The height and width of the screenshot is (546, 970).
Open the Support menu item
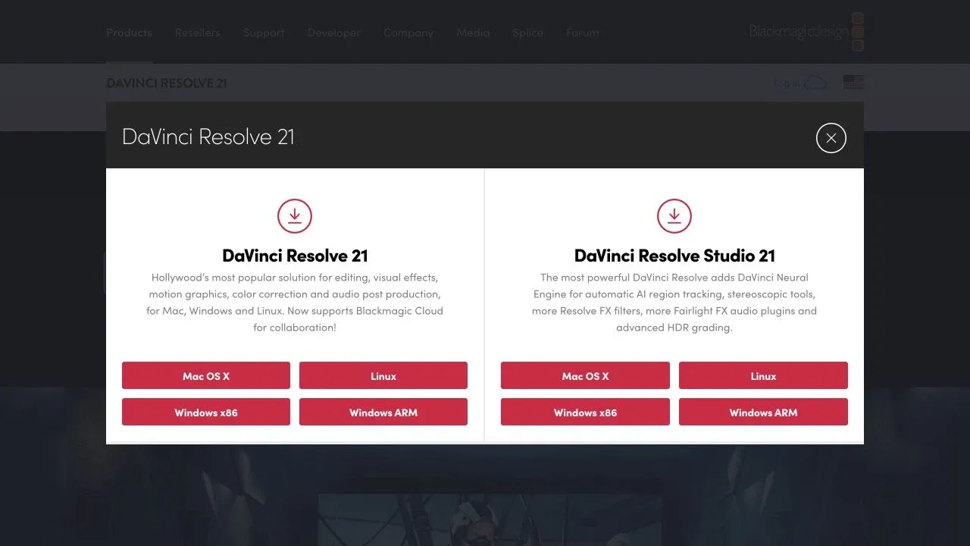click(264, 33)
